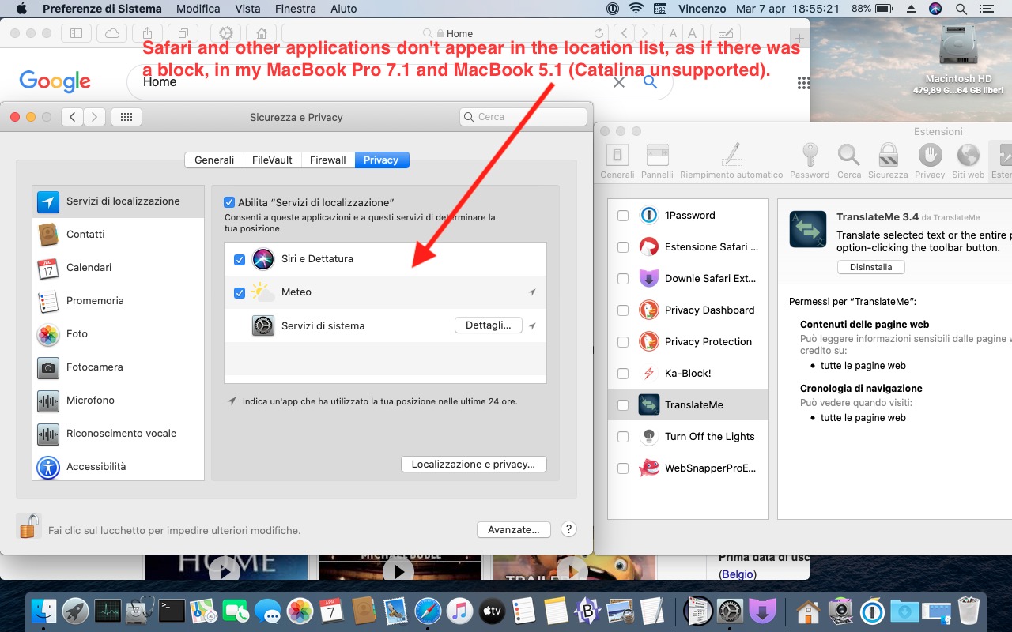This screenshot has height=632, width=1012.
Task: Select Foto in the privacy sidebar
Action: coord(119,334)
